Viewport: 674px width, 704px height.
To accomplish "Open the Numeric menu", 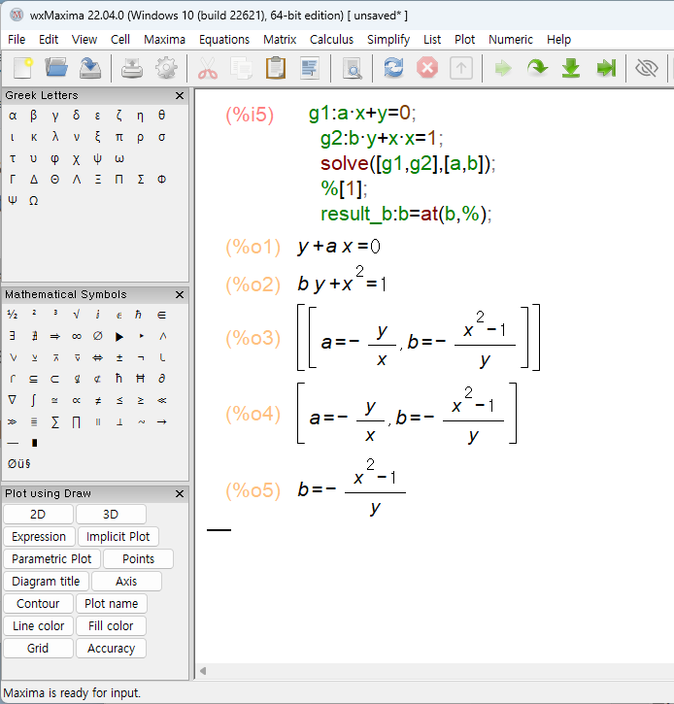I will point(511,40).
